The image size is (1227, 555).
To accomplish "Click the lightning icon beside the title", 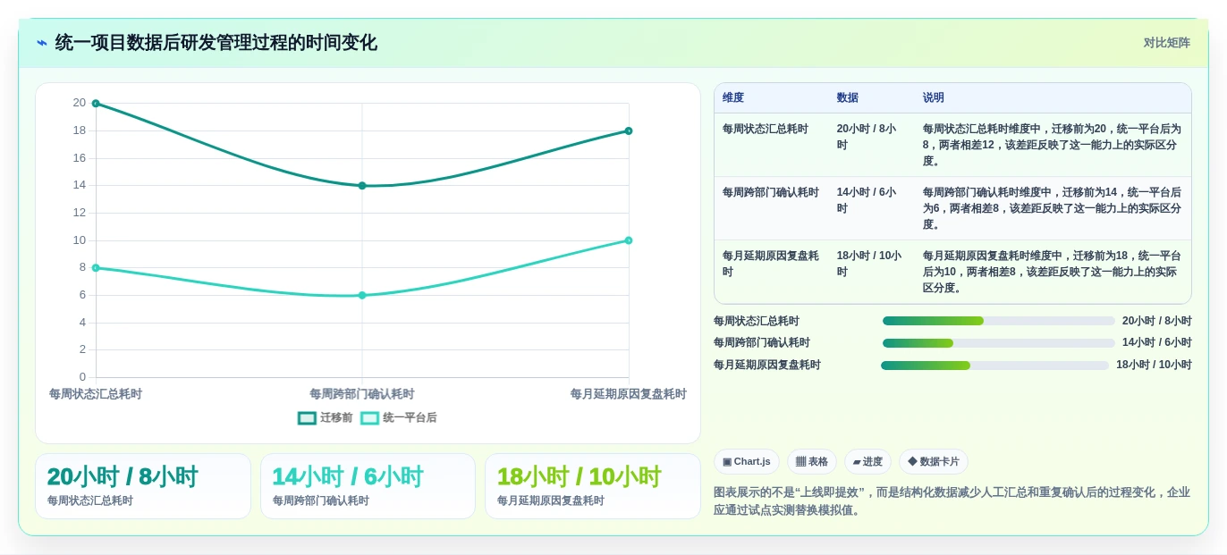I will click(x=42, y=43).
